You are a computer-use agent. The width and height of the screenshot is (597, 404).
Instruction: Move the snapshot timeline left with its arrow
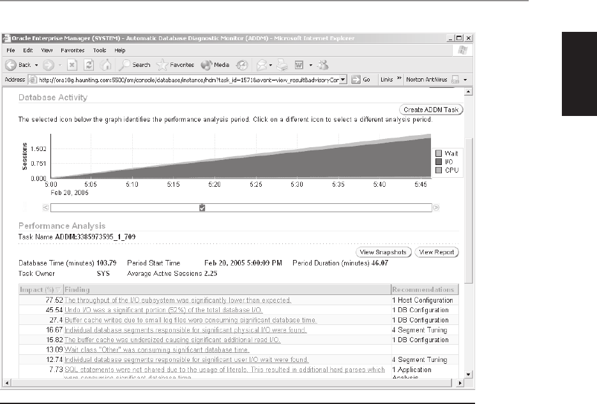point(46,208)
